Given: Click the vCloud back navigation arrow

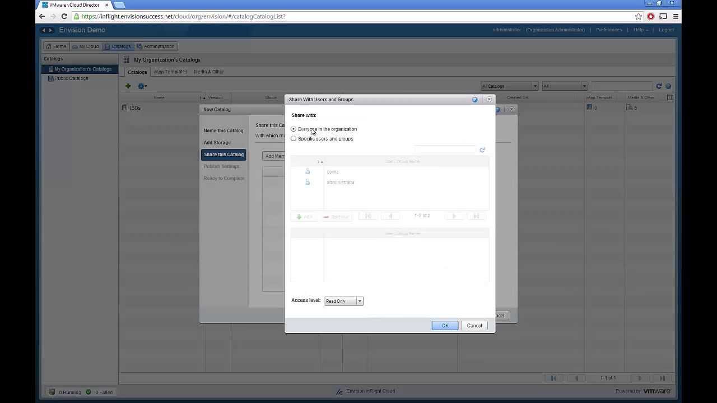Looking at the screenshot, I should (44, 30).
